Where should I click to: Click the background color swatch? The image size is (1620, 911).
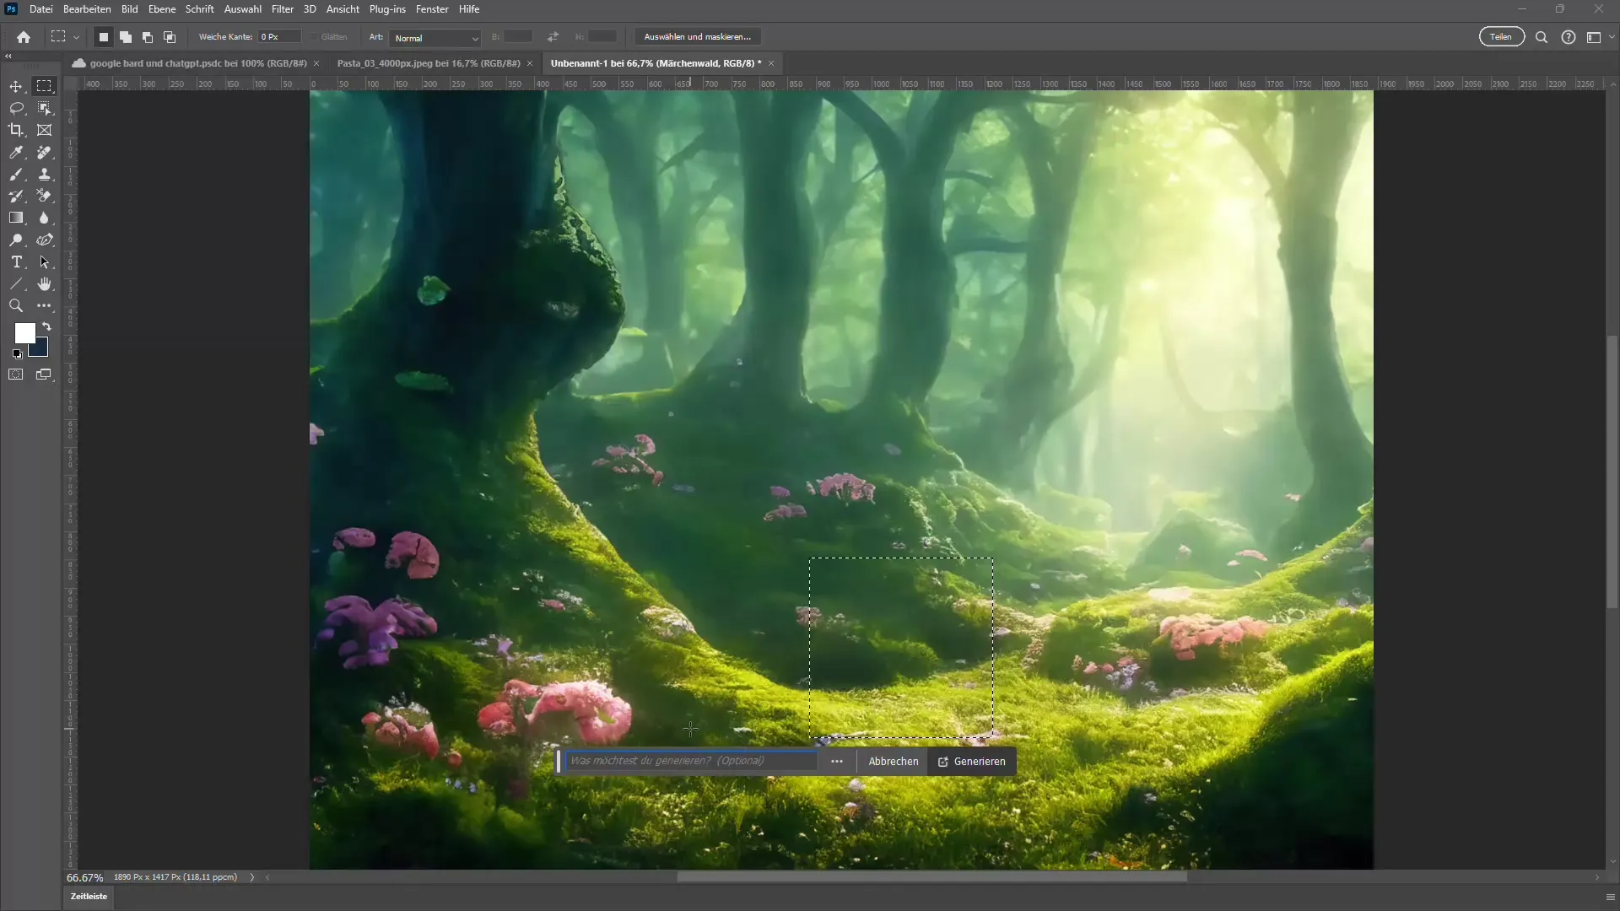41,350
